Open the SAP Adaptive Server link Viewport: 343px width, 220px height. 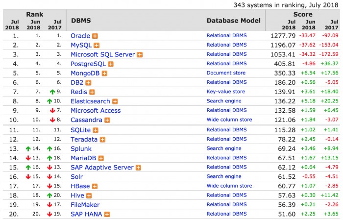[102, 168]
